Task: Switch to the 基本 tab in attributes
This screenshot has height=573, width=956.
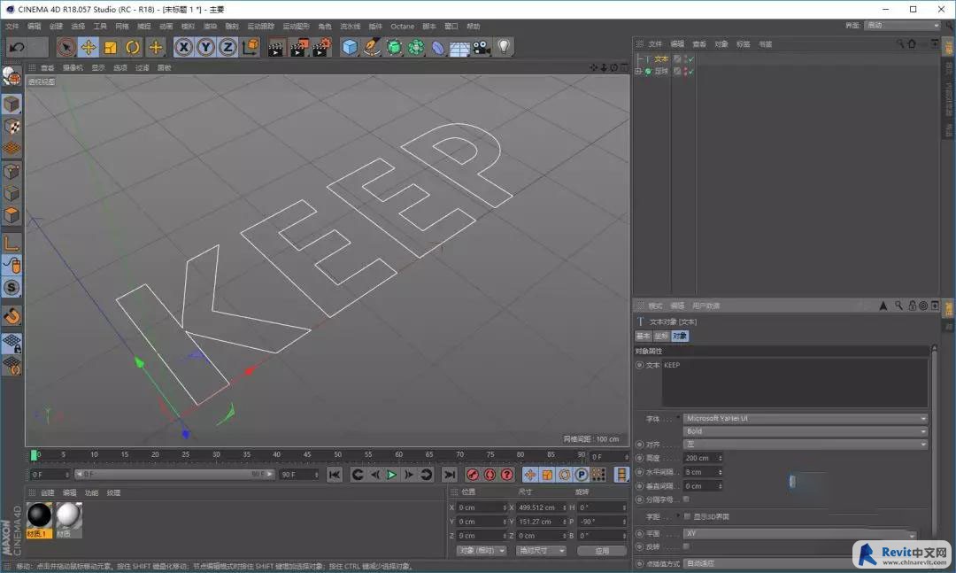Action: pyautogui.click(x=644, y=337)
